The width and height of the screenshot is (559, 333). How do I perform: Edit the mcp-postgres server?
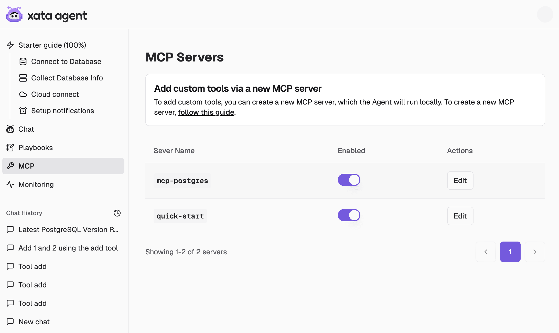(x=460, y=181)
